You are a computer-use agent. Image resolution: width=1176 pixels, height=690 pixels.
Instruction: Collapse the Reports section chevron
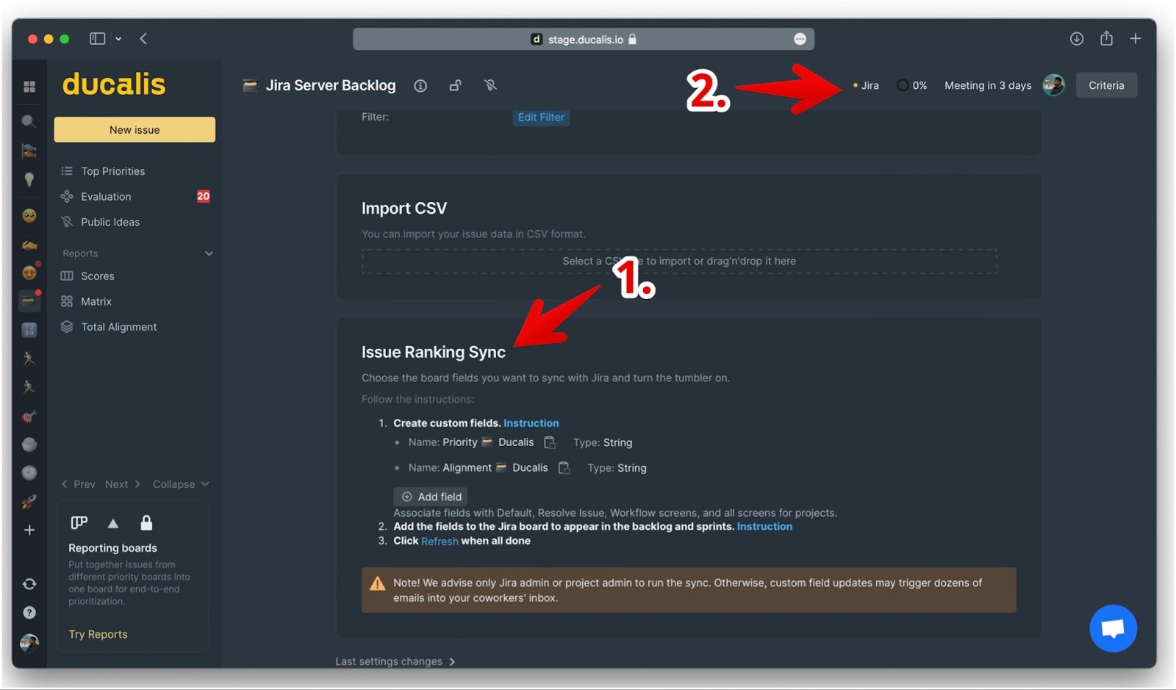point(209,254)
